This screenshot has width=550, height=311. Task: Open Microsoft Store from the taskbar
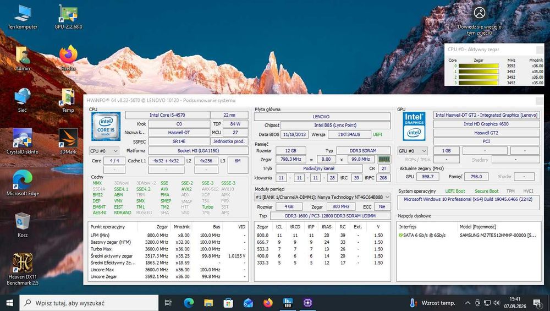tap(228, 303)
